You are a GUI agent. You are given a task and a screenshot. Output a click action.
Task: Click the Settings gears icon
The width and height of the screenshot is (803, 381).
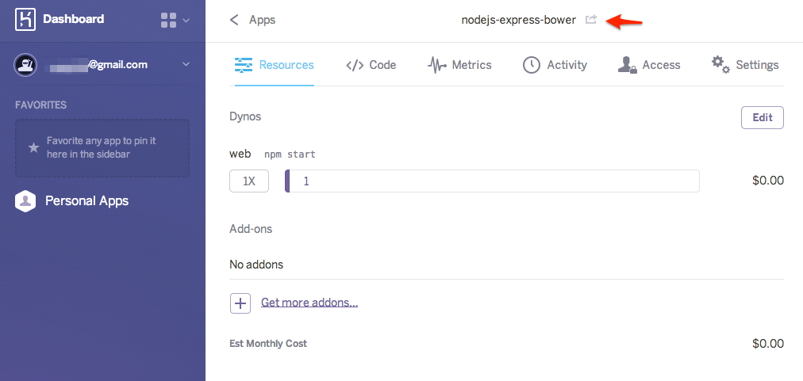tap(720, 64)
